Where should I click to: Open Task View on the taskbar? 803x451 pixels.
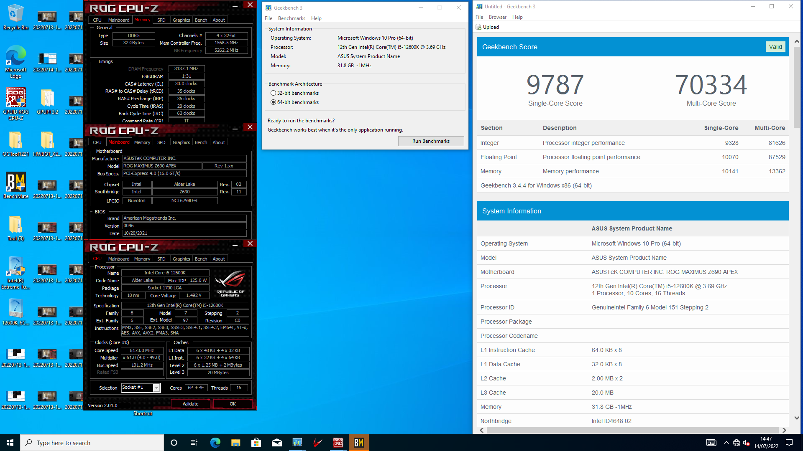point(194,443)
